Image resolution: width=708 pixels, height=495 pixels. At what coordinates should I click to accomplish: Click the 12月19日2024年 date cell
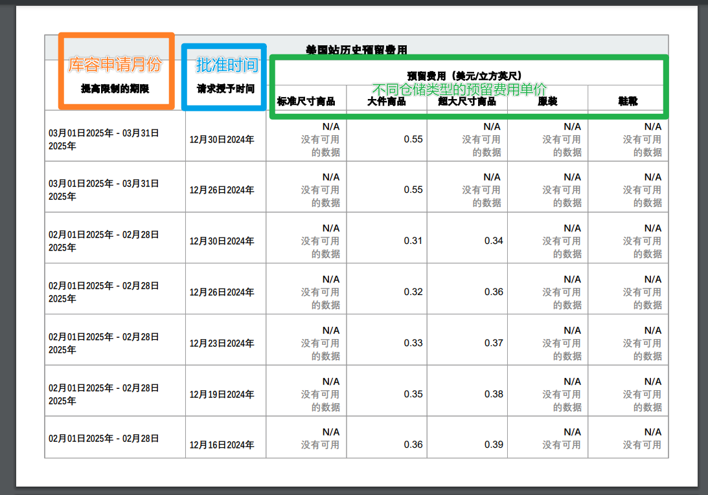222,395
